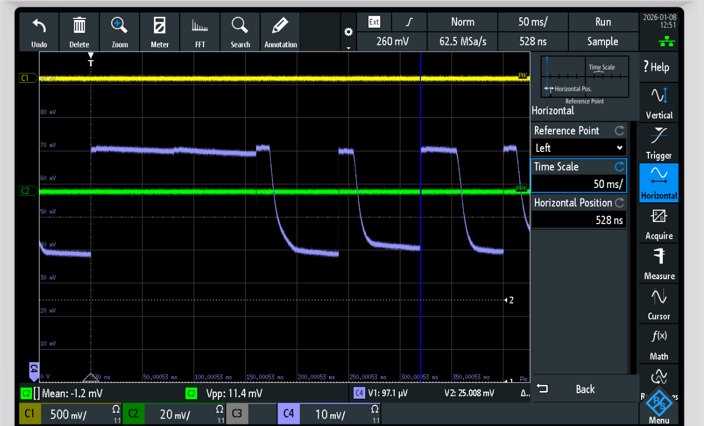The image size is (704, 426).
Task: Toggle channel C1 on or off
Action: pos(30,414)
